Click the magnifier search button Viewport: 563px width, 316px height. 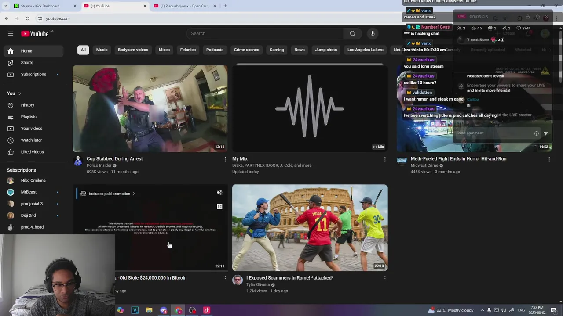tap(352, 33)
